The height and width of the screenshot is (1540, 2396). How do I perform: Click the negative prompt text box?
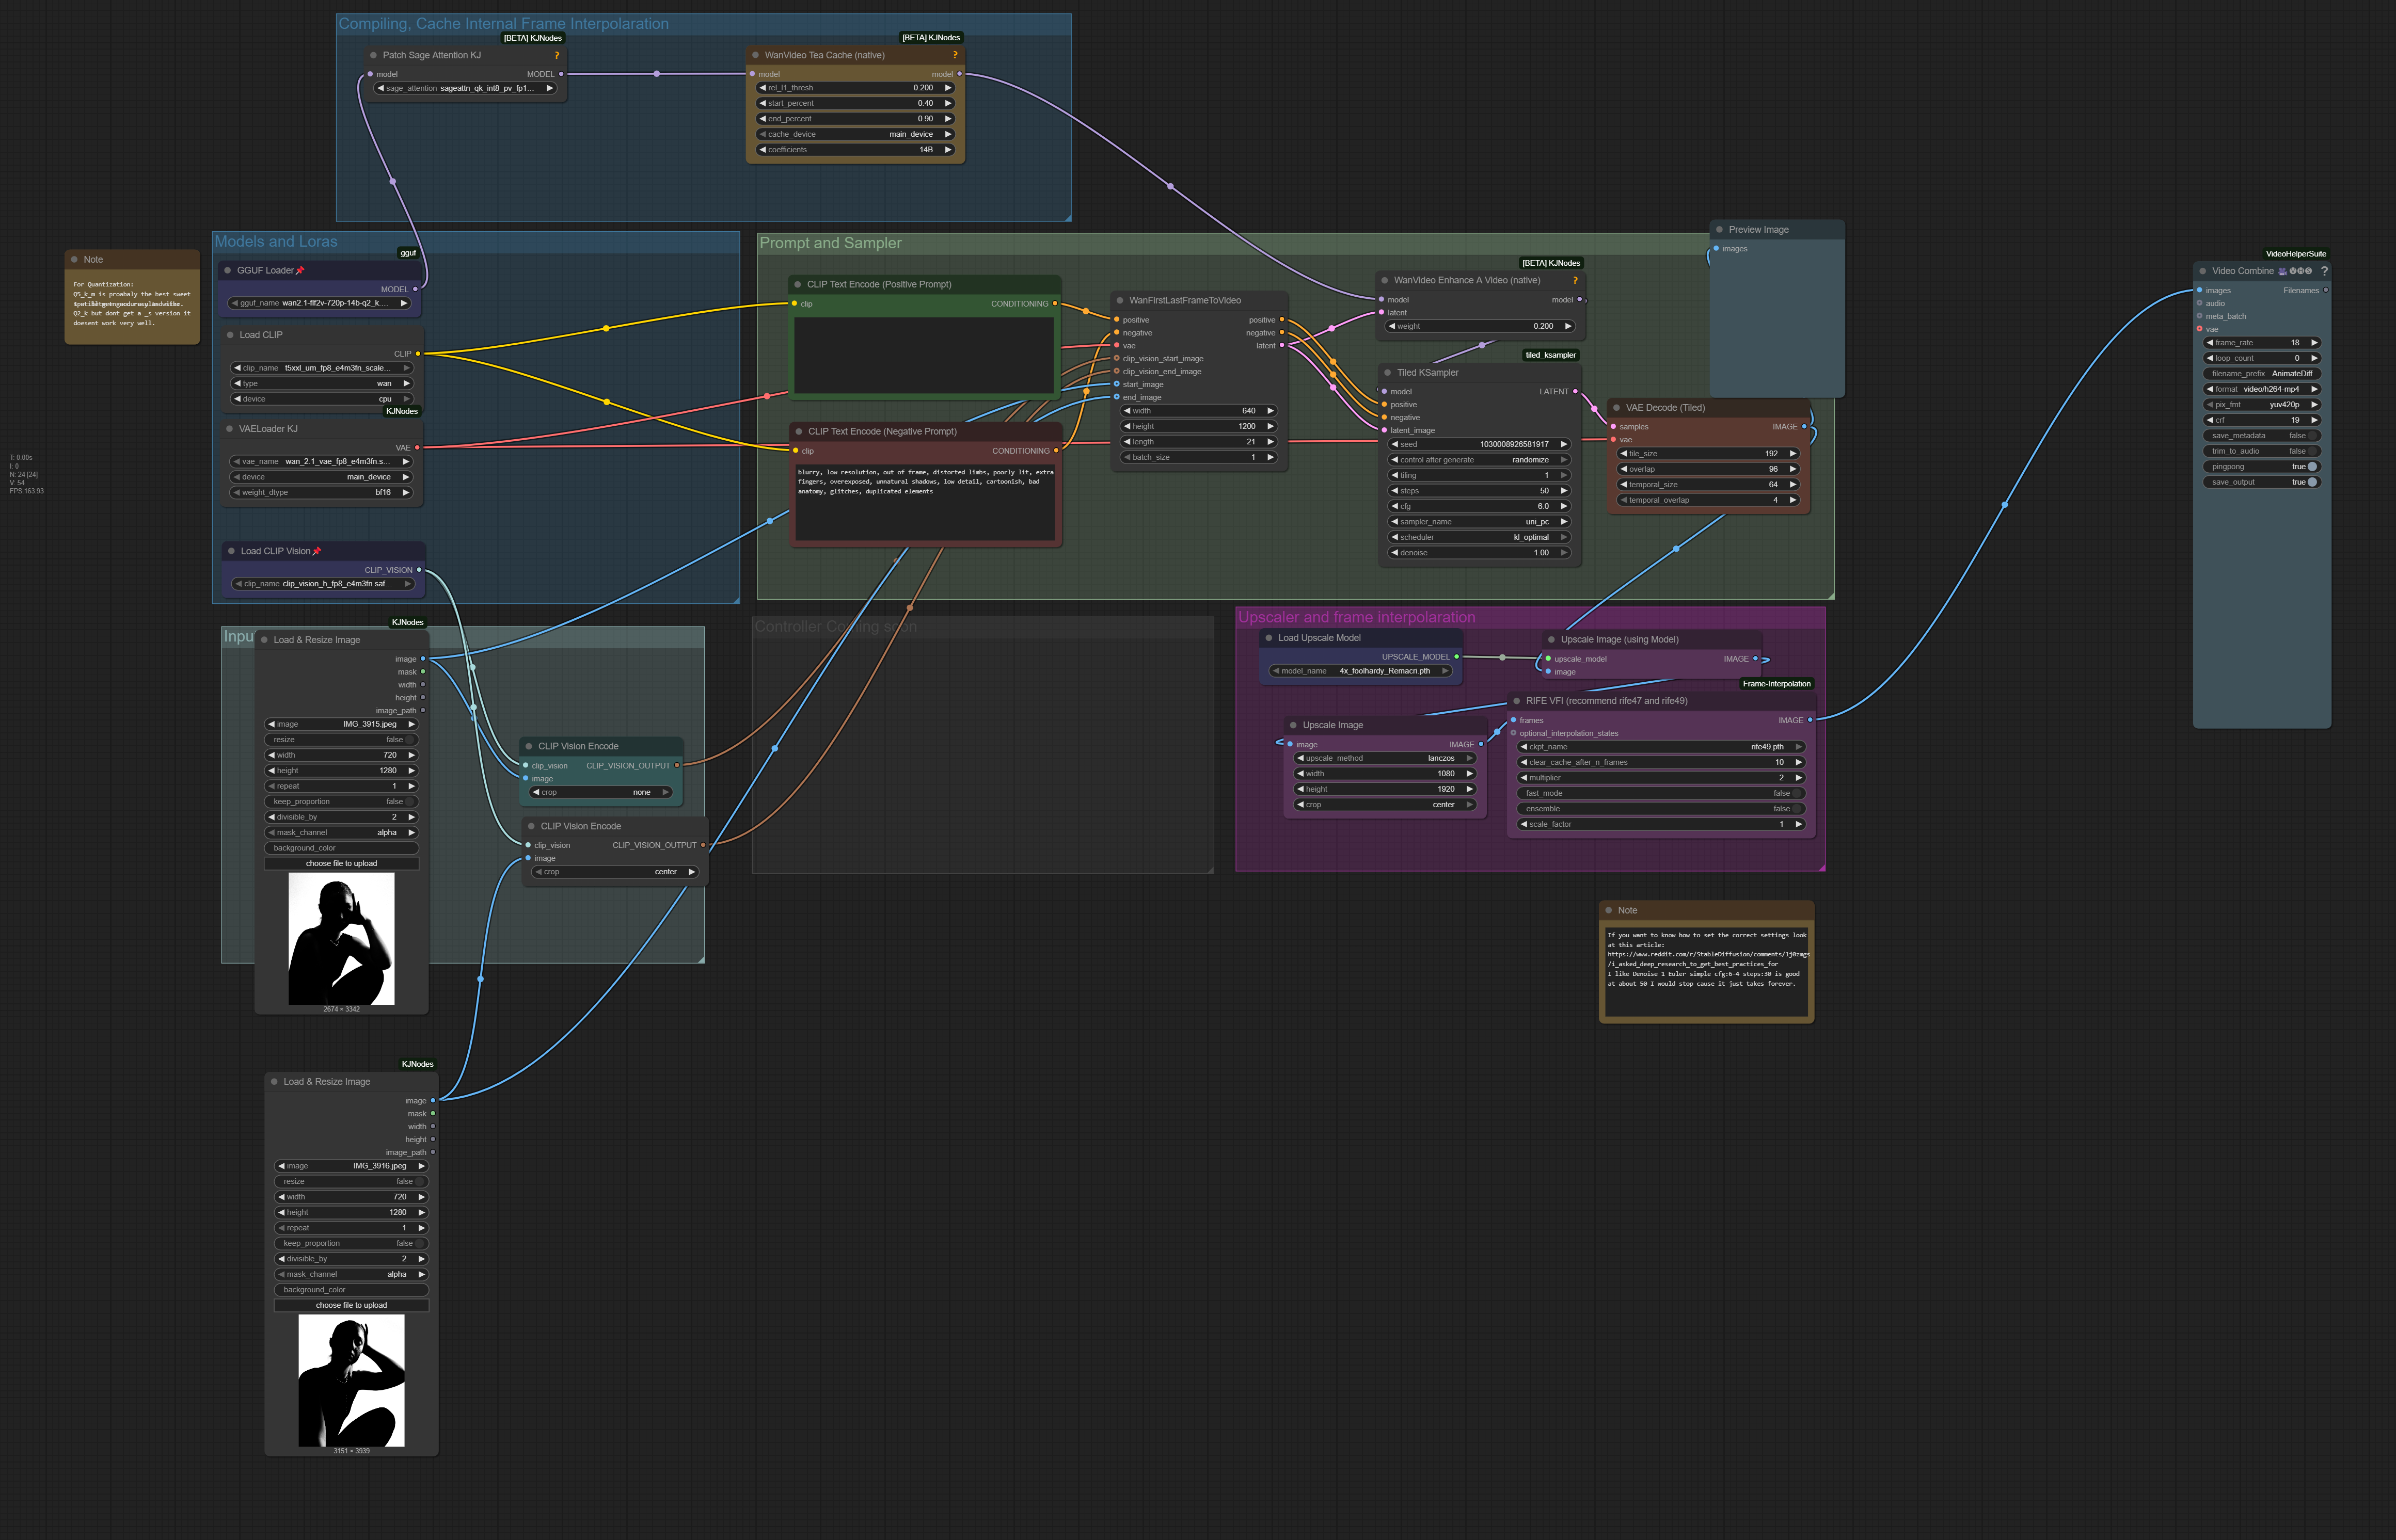point(925,502)
